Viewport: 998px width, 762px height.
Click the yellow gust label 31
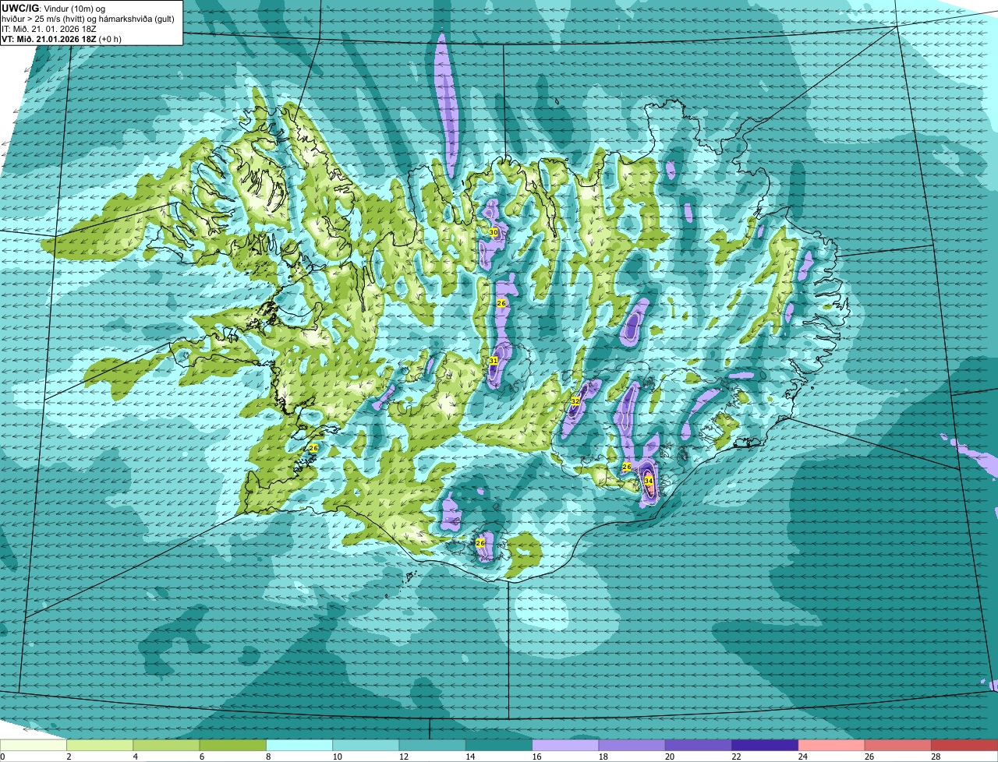(x=494, y=361)
